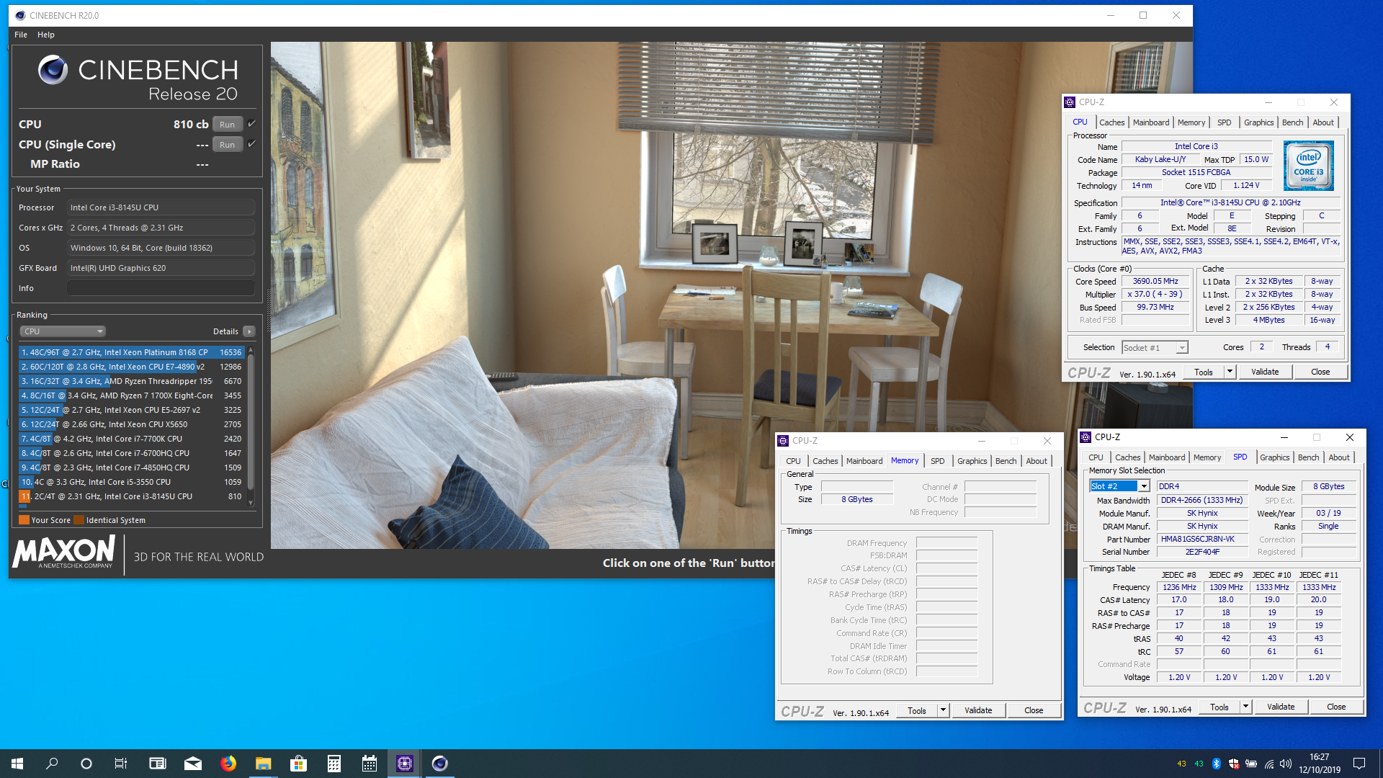Open Ranking CPU dropdown
The width and height of the screenshot is (1383, 778).
click(63, 331)
